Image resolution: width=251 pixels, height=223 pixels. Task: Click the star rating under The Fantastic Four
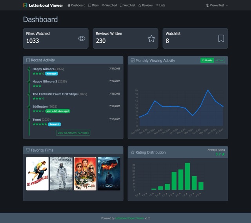pyautogui.click(x=38, y=99)
